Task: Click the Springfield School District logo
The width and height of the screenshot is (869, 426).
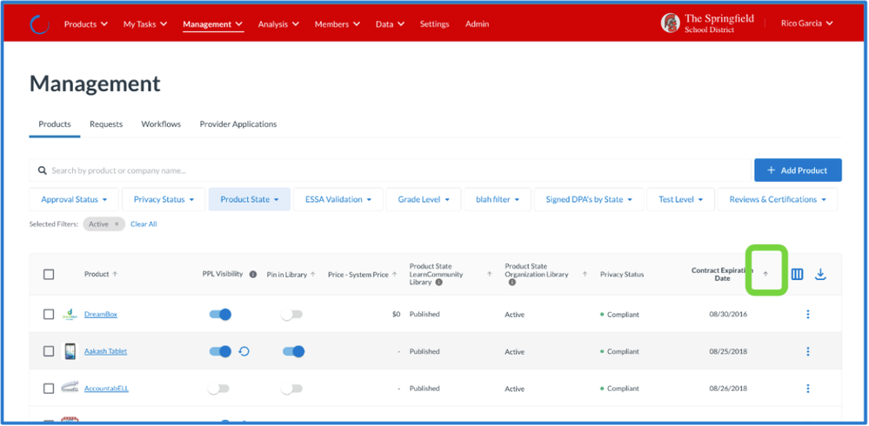Action: (670, 23)
